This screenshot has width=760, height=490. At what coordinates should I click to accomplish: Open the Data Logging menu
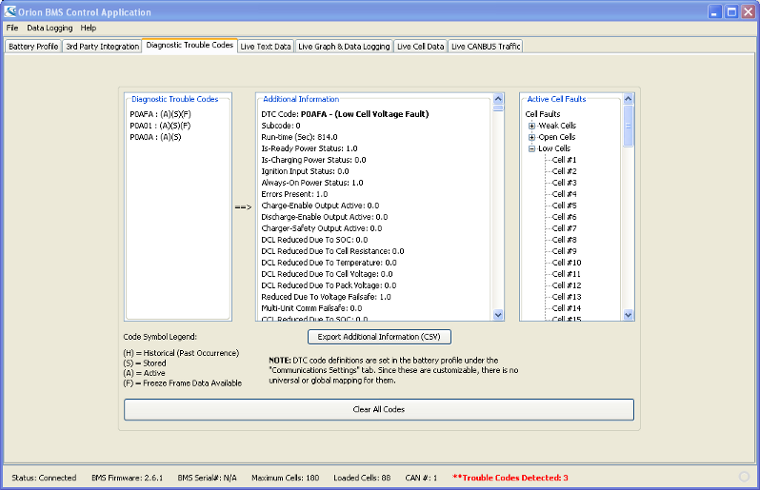[x=50, y=29]
